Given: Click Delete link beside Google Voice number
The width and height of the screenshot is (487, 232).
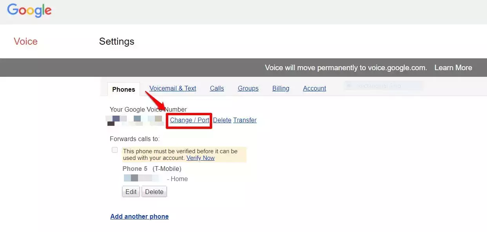Looking at the screenshot, I should [222, 120].
